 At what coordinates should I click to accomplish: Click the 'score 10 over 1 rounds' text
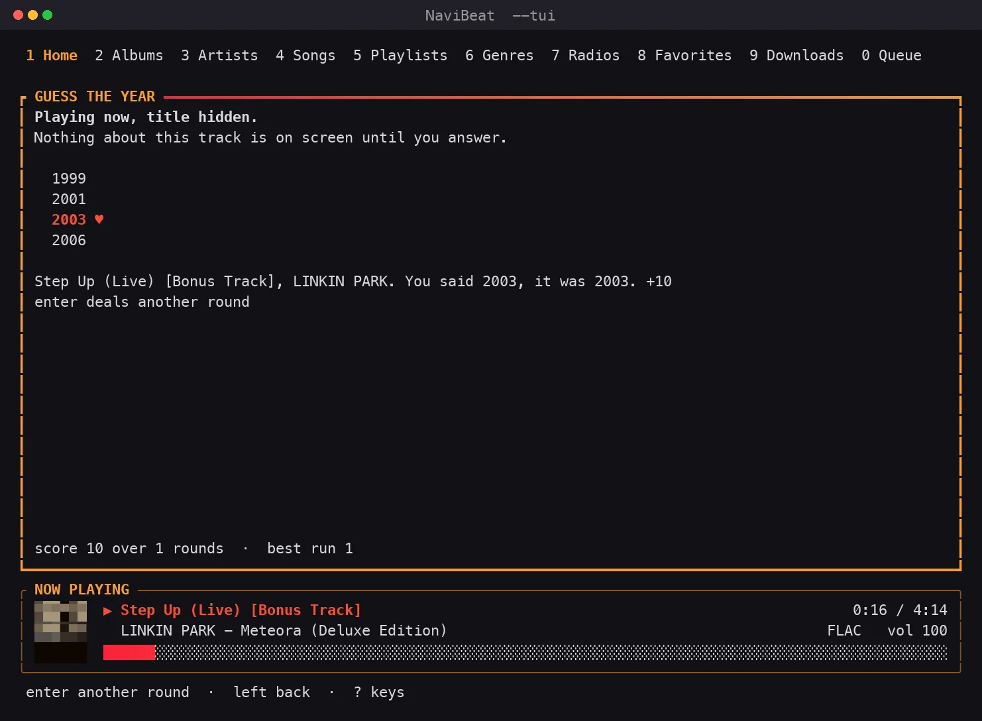pyautogui.click(x=129, y=549)
